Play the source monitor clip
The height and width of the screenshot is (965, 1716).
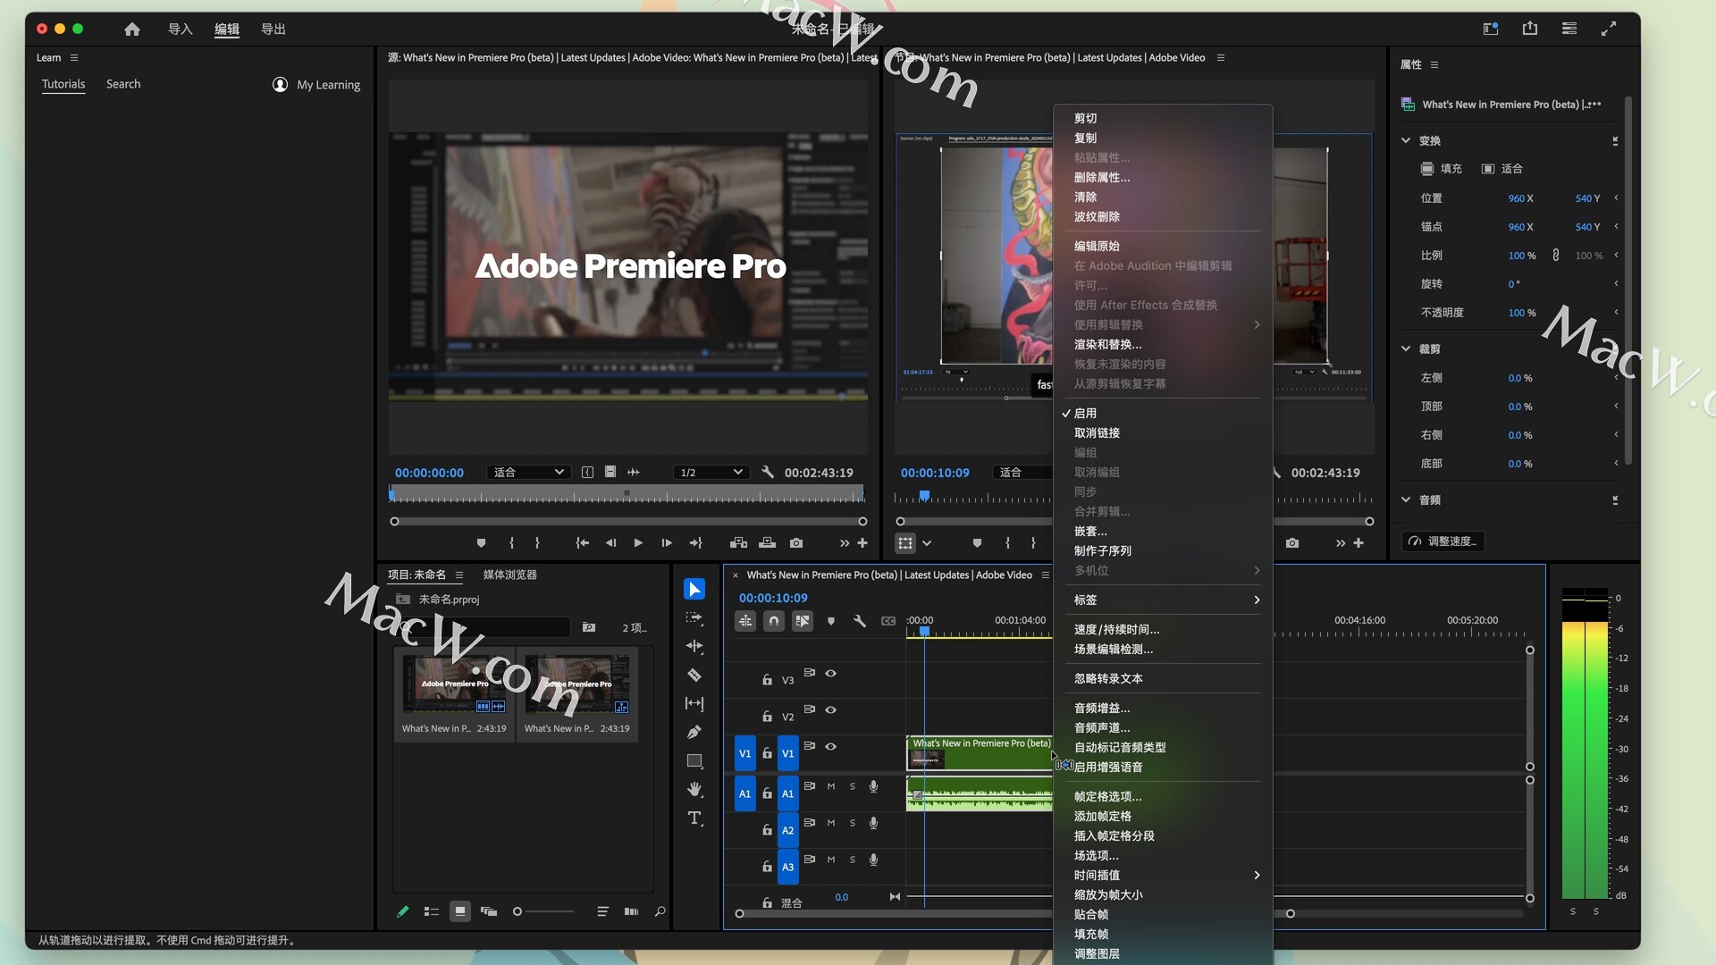click(638, 543)
